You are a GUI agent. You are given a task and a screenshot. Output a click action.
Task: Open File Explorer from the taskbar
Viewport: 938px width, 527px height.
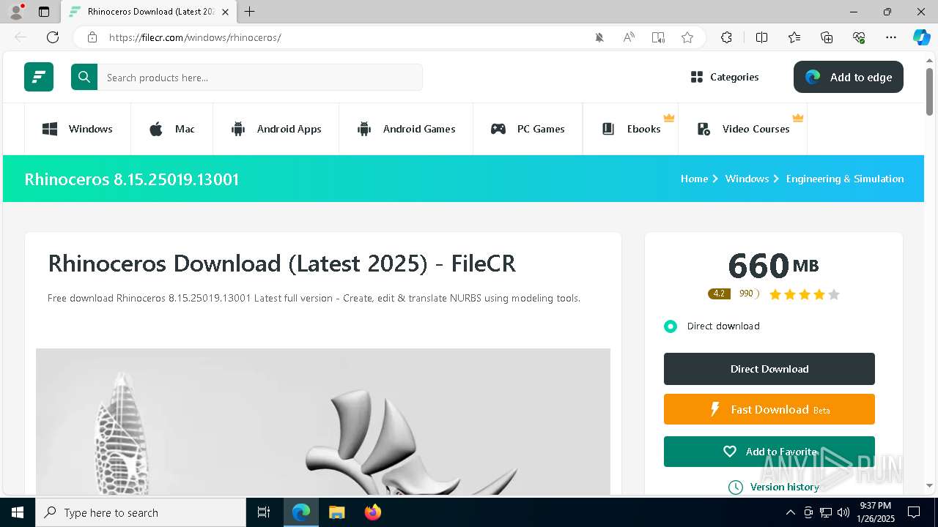(337, 512)
